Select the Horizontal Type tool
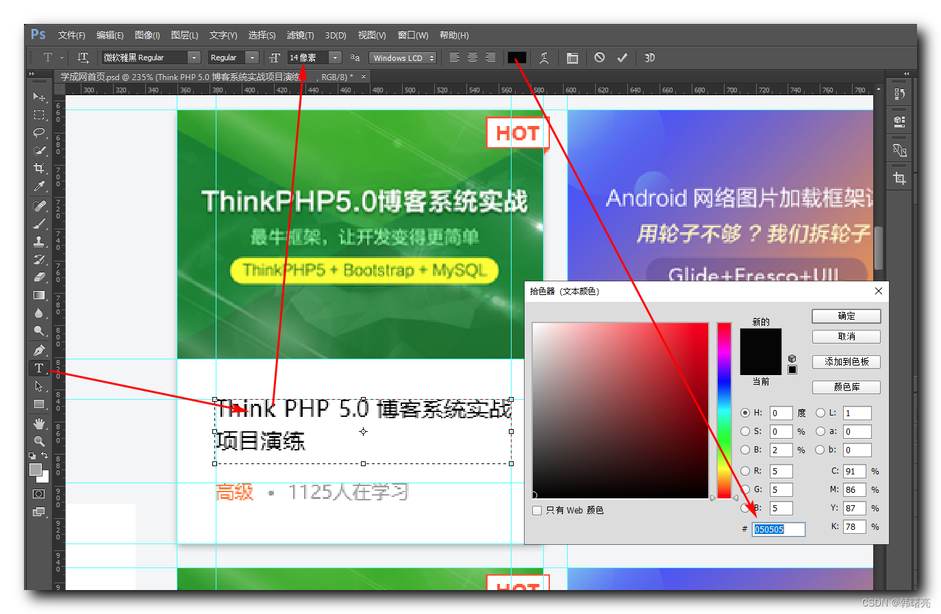Screen dimensions: 941x614 click(x=39, y=368)
